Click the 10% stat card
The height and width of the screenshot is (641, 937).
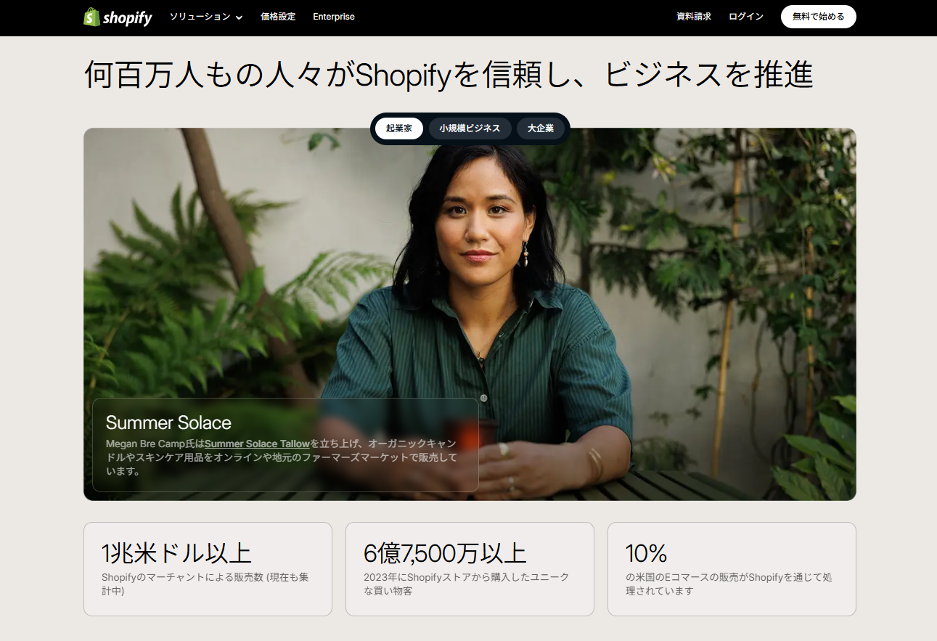coord(732,569)
